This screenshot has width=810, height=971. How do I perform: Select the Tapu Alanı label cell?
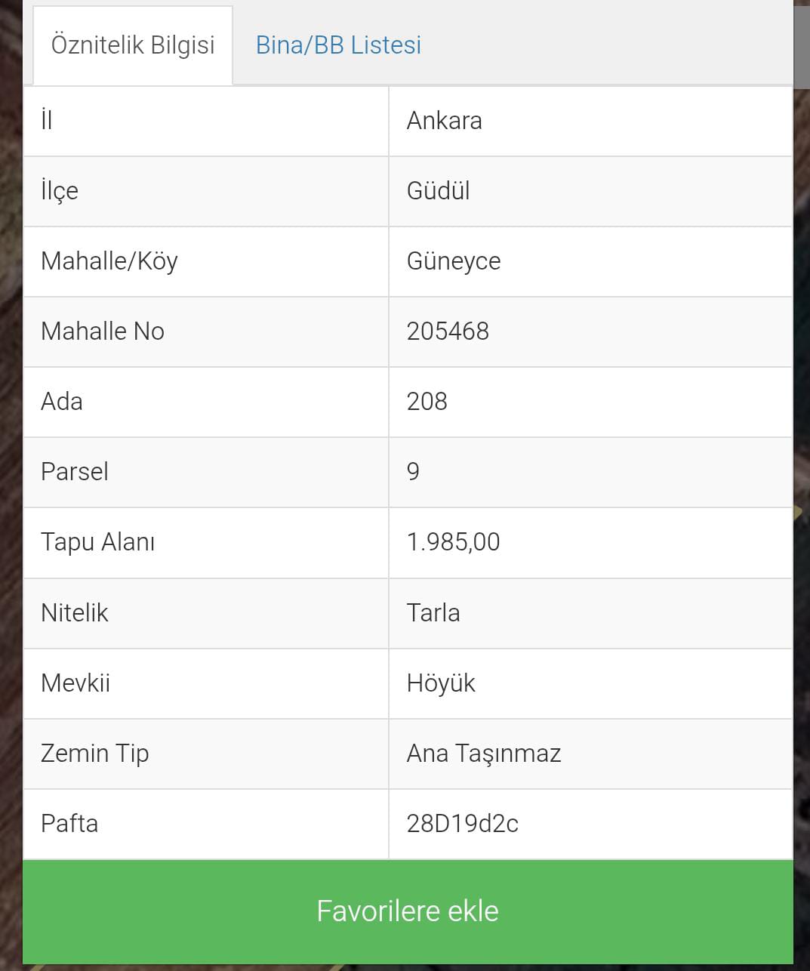pyautogui.click(x=206, y=542)
